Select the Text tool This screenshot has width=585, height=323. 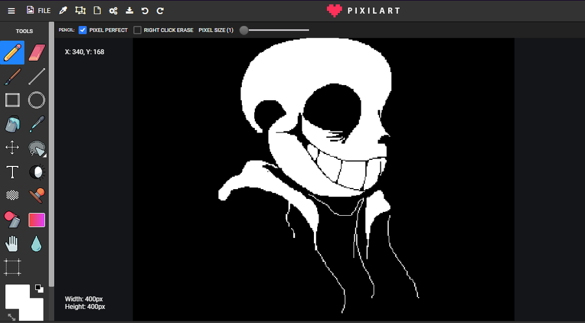pos(12,172)
